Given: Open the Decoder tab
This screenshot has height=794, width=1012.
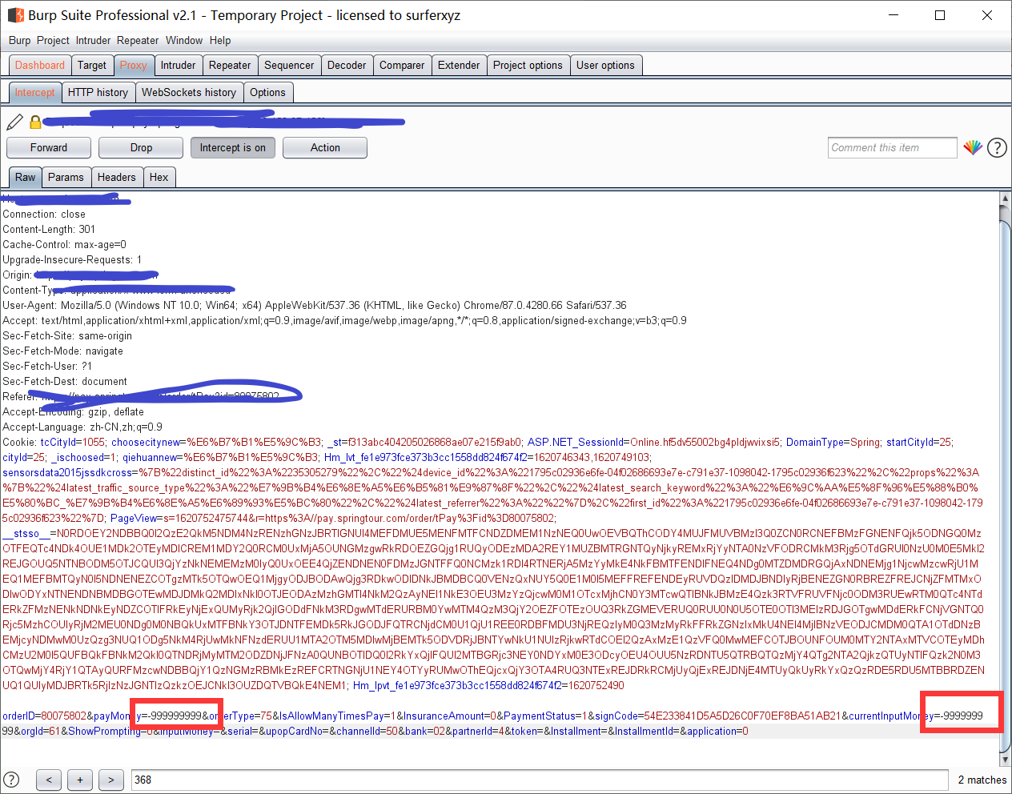Looking at the screenshot, I should tap(347, 66).
